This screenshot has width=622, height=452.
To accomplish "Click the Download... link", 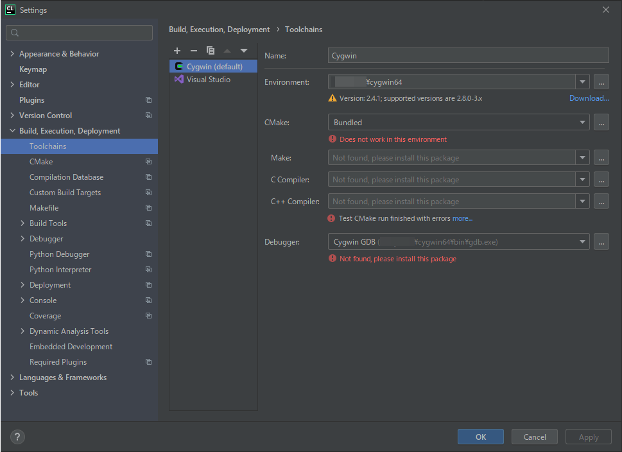I will pos(589,98).
